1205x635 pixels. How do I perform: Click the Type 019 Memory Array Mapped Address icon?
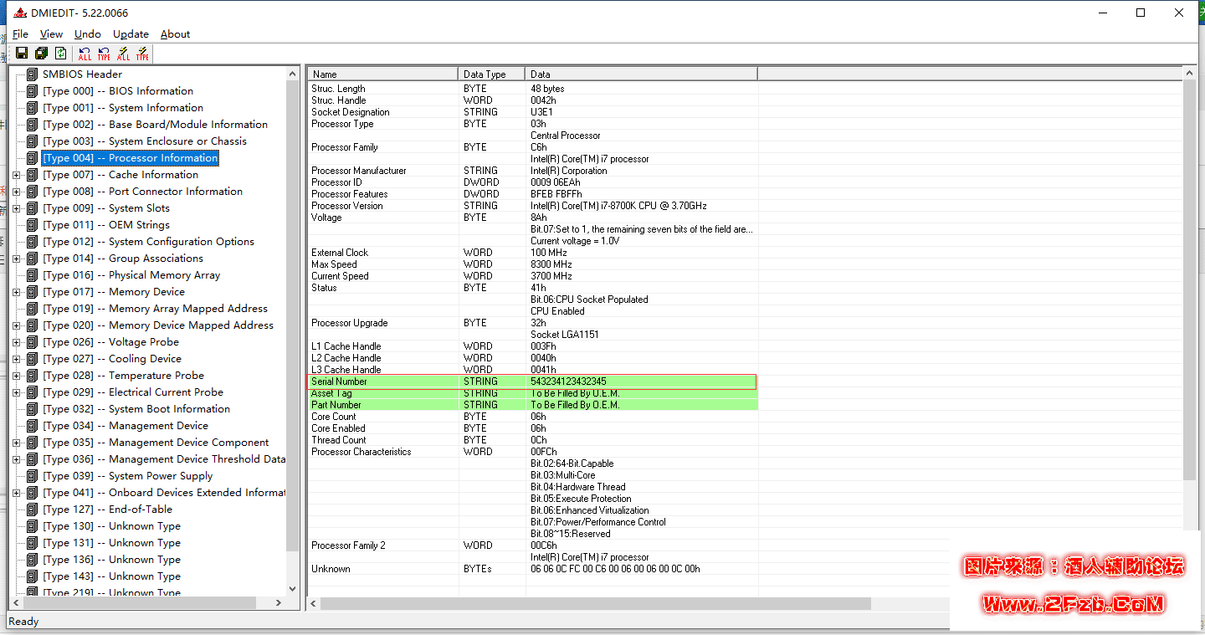pyautogui.click(x=33, y=309)
